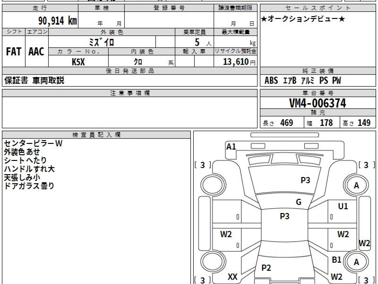
Task: Click the 諸元 header
Action: click(x=318, y=113)
